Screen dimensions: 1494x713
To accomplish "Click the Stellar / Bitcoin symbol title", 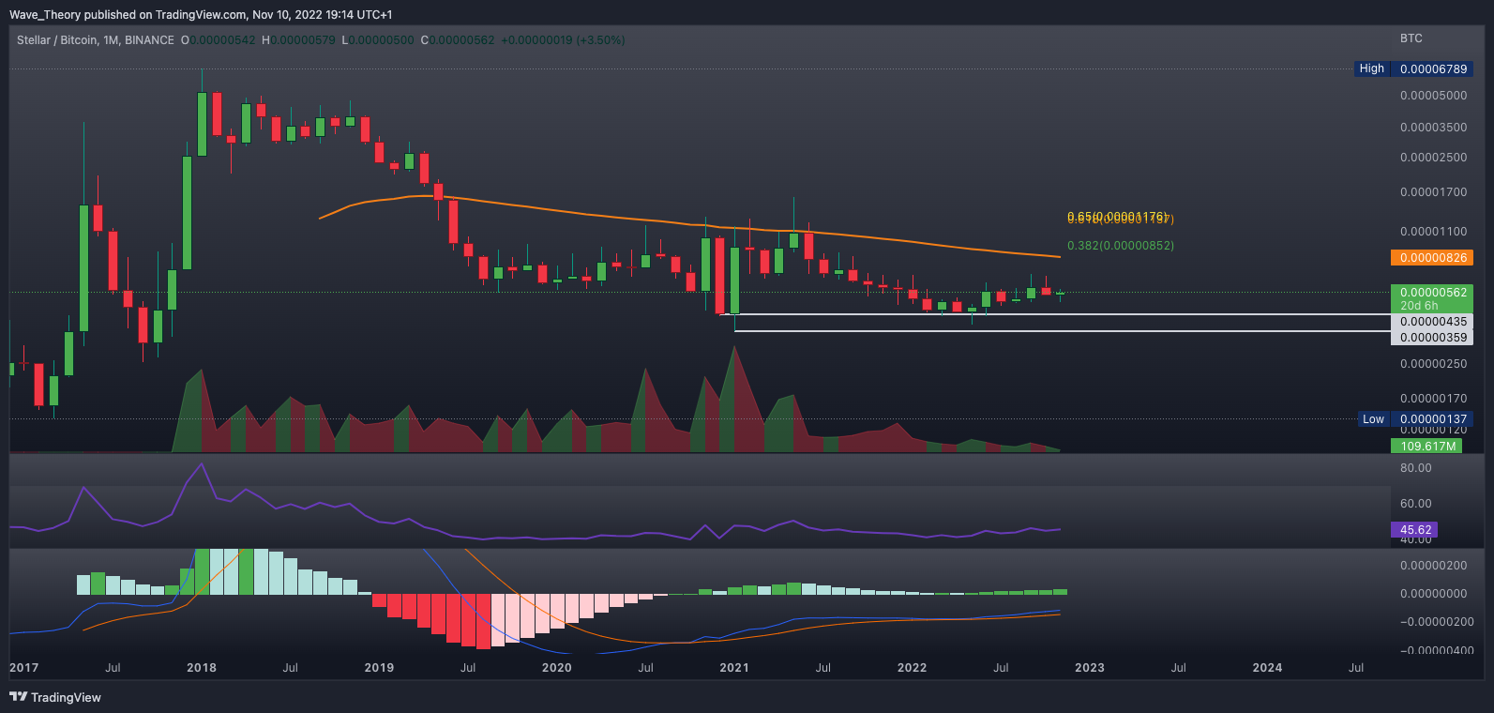I will 95,40.
